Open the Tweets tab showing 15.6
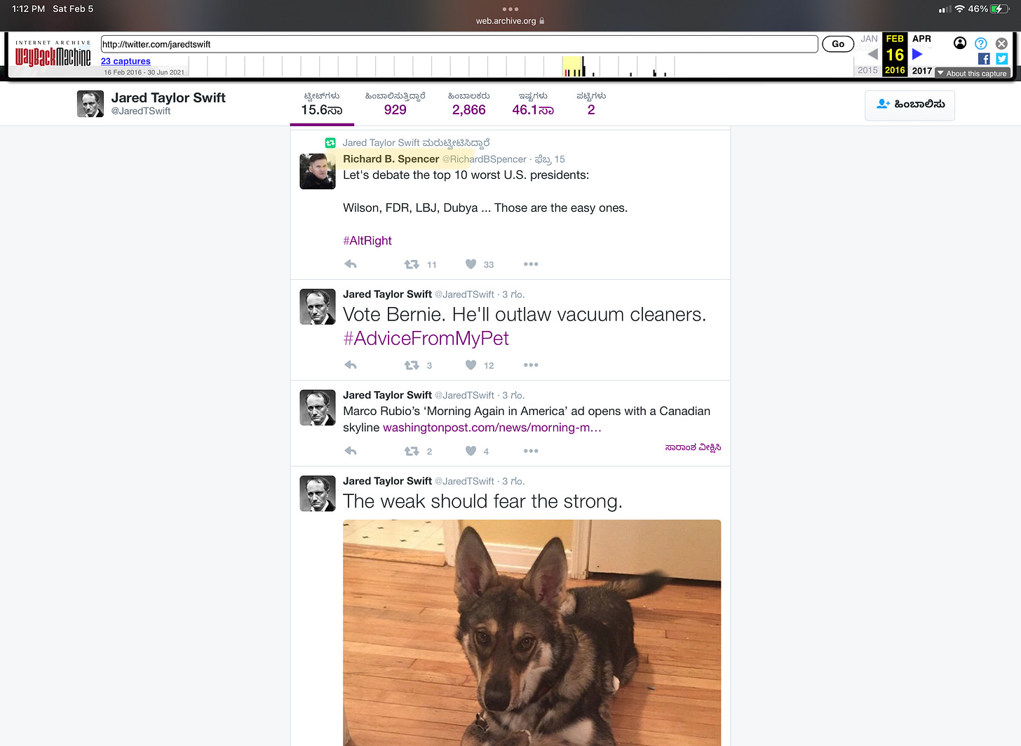 pos(322,104)
